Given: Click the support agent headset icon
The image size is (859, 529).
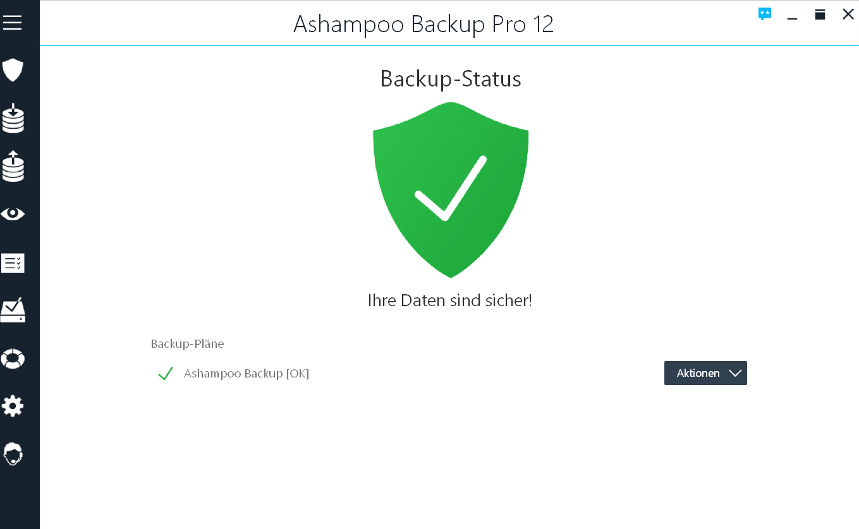Looking at the screenshot, I should (13, 454).
